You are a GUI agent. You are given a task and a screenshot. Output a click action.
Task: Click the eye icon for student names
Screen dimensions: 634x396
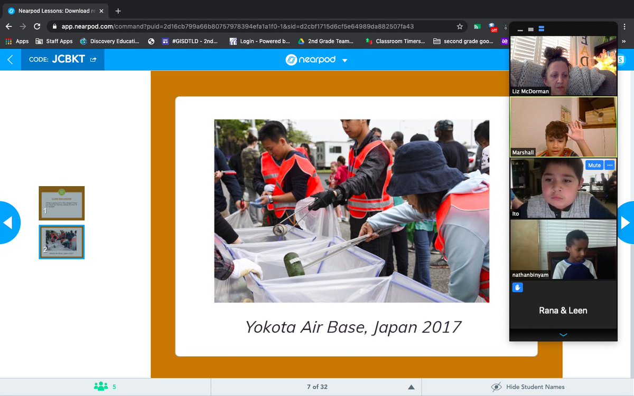coord(496,387)
